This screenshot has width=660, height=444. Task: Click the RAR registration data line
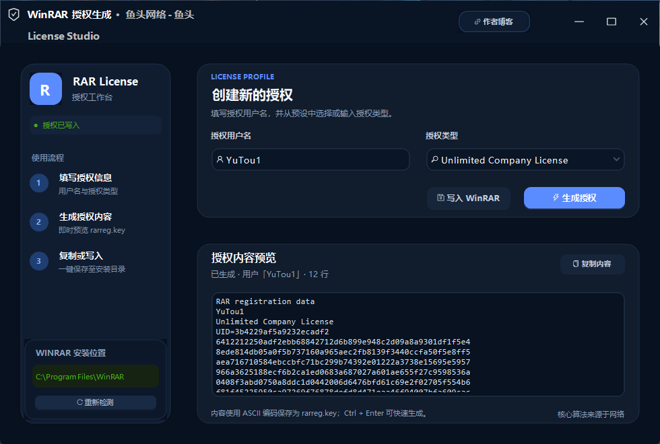(x=265, y=301)
